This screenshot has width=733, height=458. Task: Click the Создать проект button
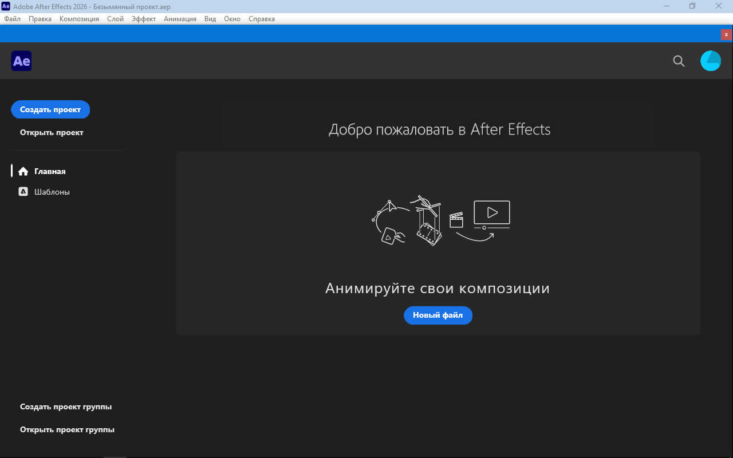50,109
